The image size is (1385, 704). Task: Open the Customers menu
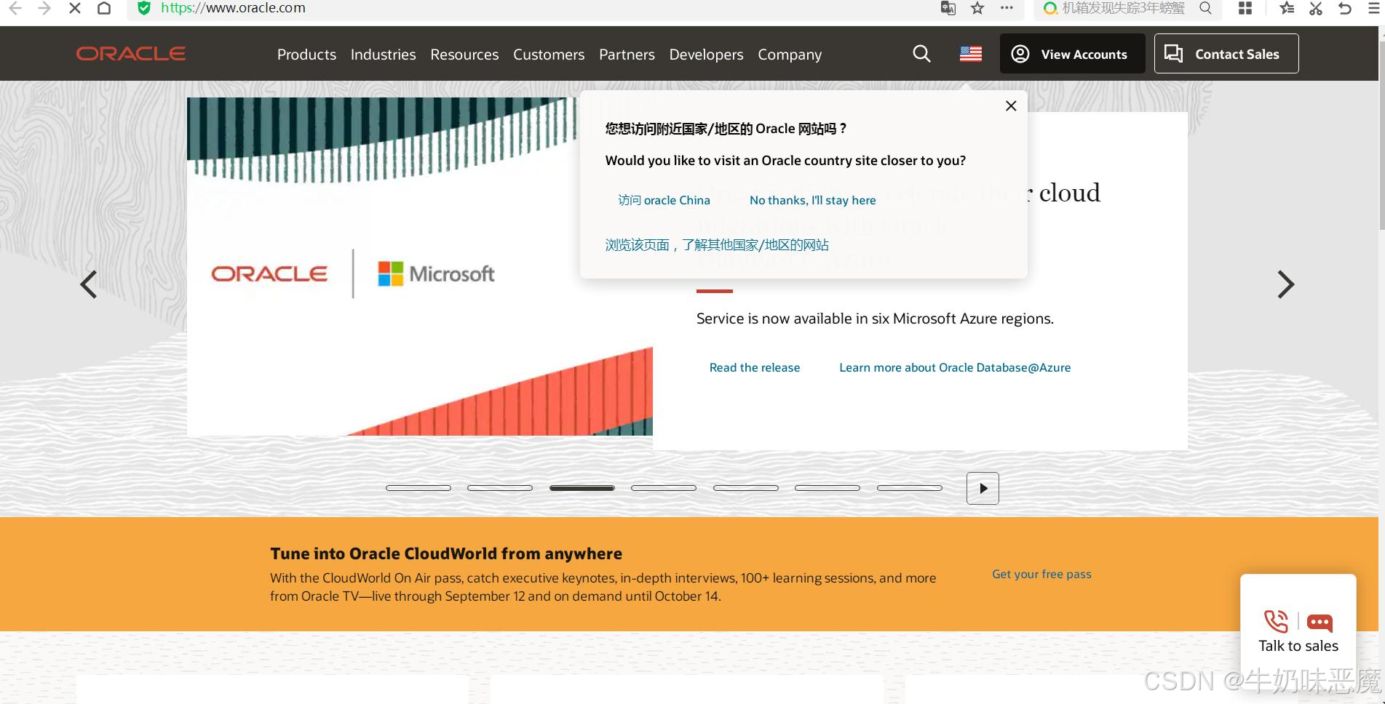549,55
